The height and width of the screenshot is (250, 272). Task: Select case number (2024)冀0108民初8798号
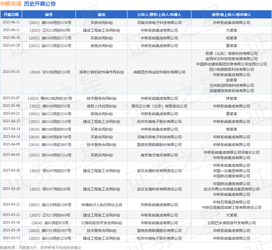coord(50,137)
